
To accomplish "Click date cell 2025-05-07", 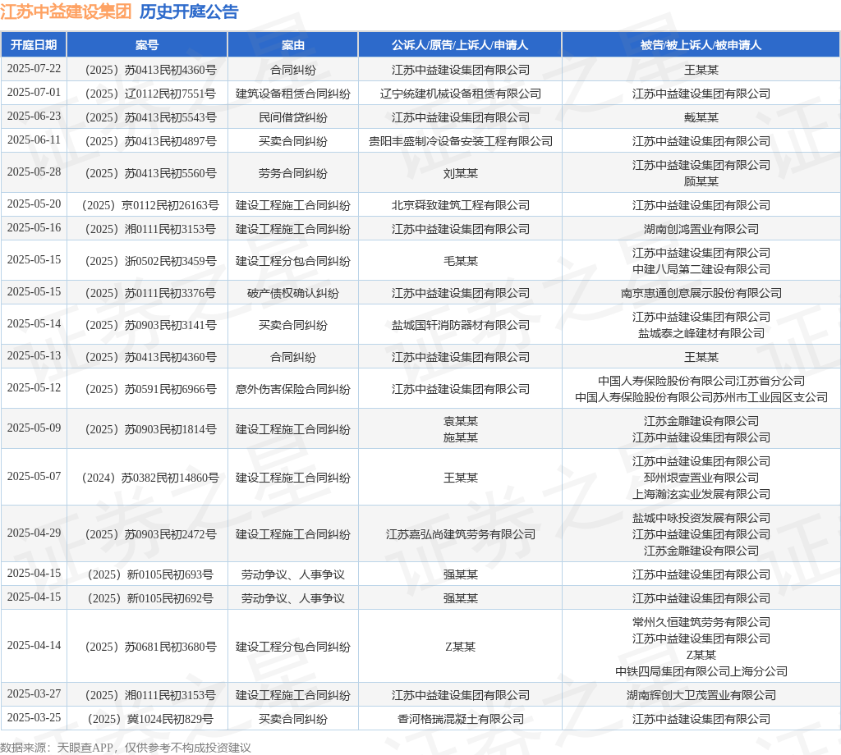I will point(34,476).
